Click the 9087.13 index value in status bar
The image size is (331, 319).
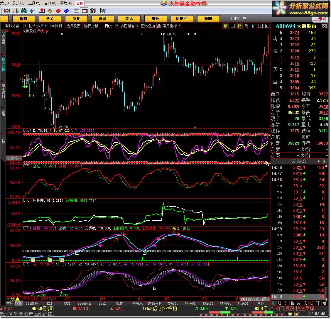pos(80,308)
